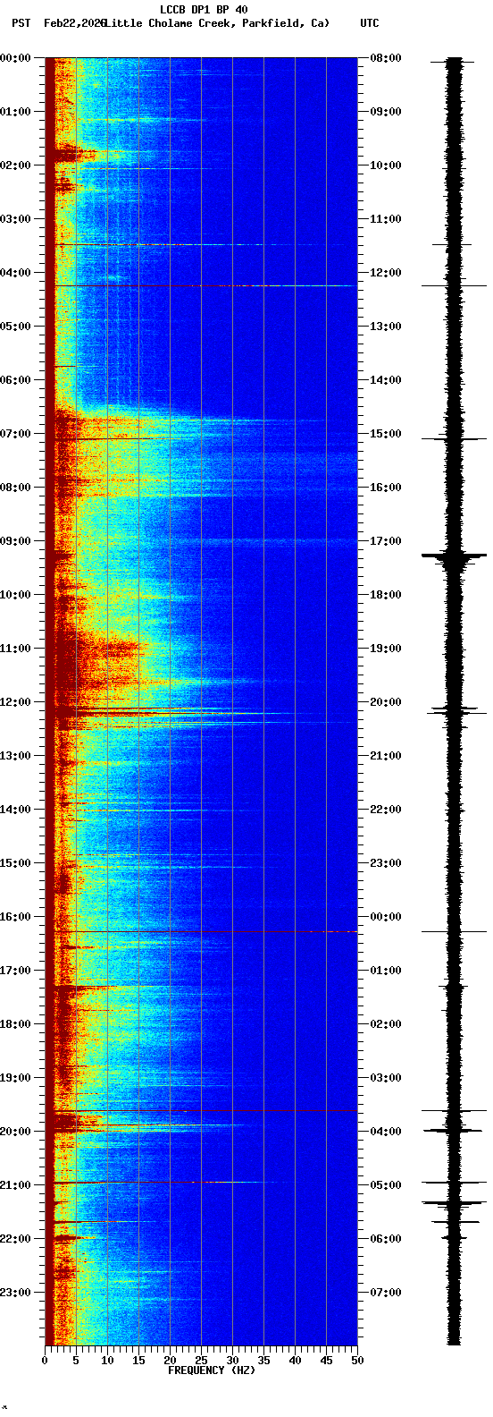493x1417 pixels.
Task: Click the 19:00 UTC time label
Action: tap(386, 649)
